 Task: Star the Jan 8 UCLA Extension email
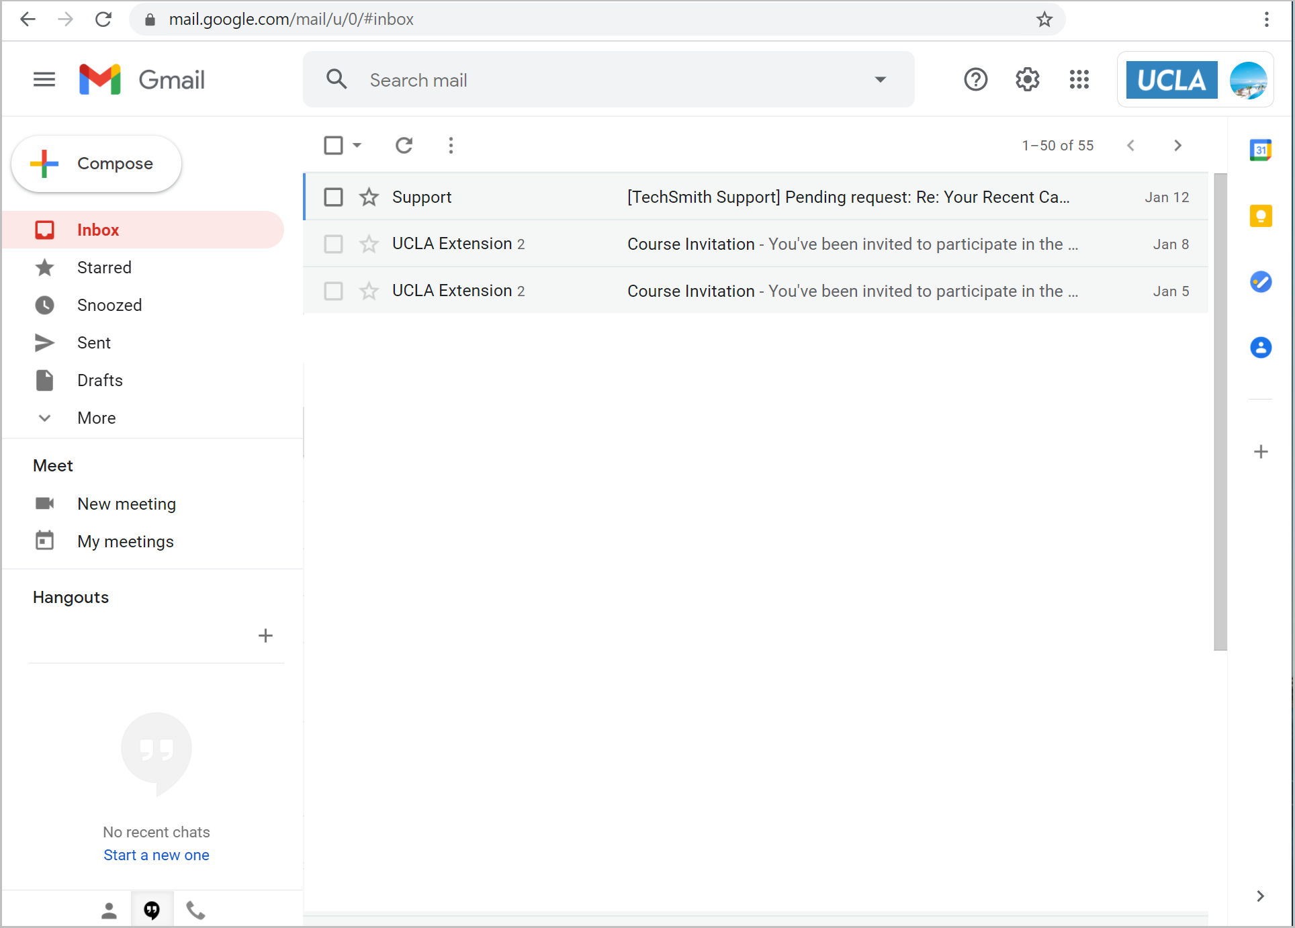369,244
